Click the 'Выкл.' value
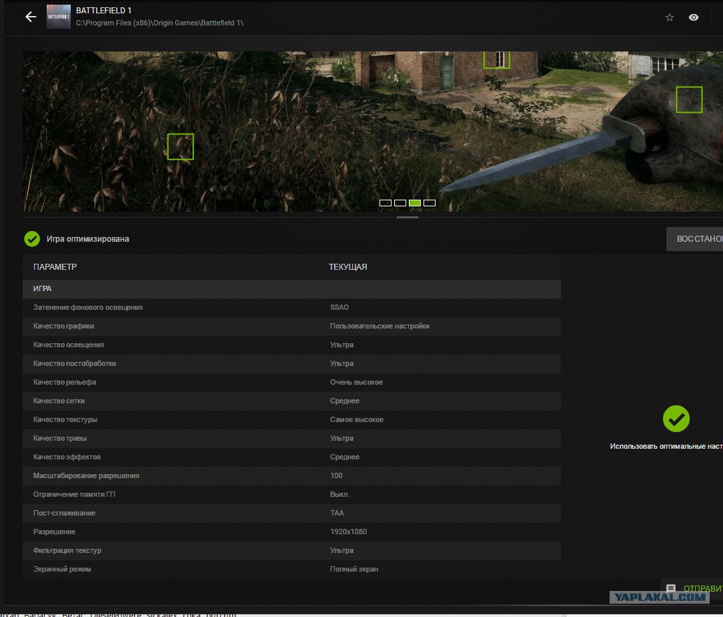 [x=340, y=494]
